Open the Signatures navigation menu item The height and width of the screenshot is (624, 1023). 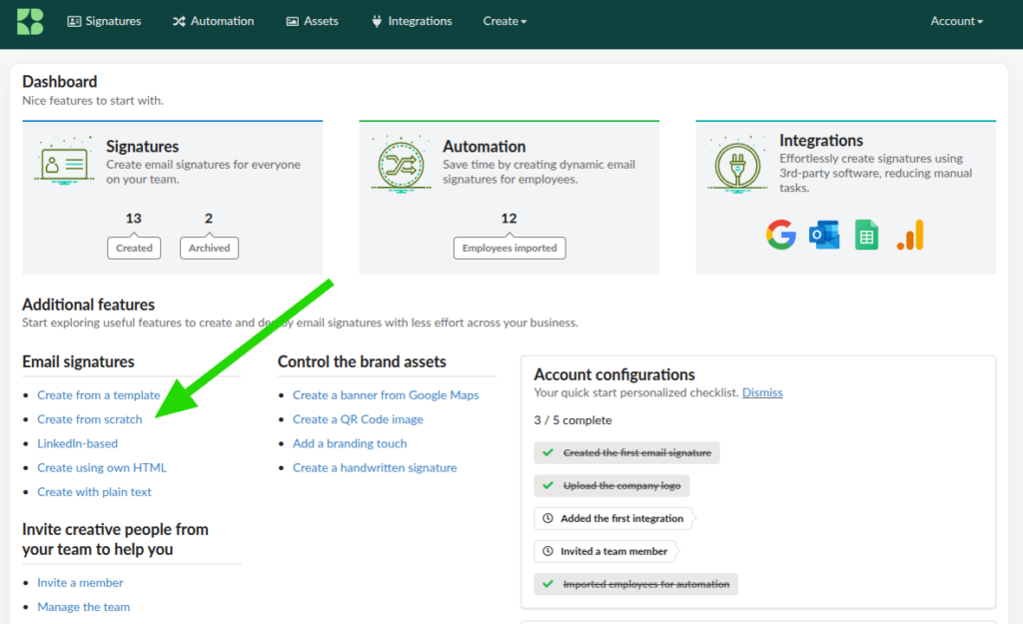point(104,21)
